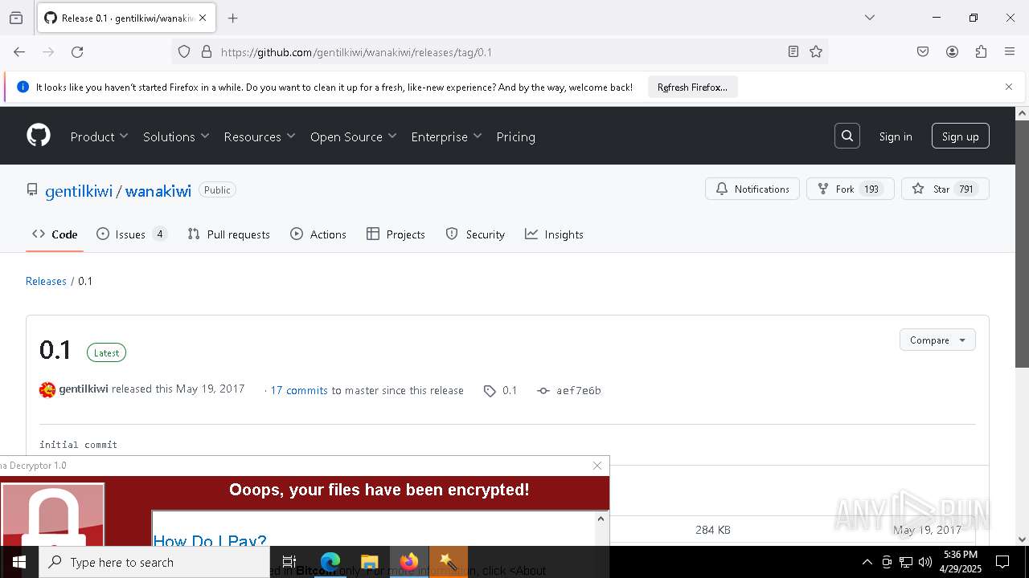Open the 0.1 tag link
1029x578 pixels.
[501, 390]
